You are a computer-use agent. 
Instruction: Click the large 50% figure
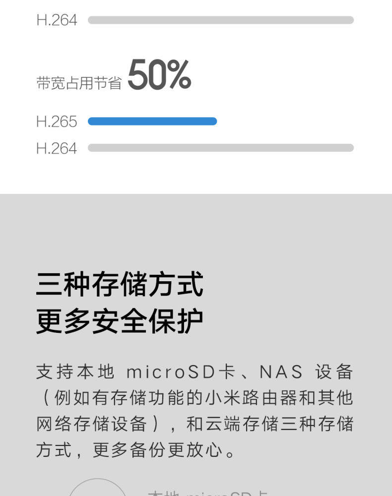click(x=159, y=76)
